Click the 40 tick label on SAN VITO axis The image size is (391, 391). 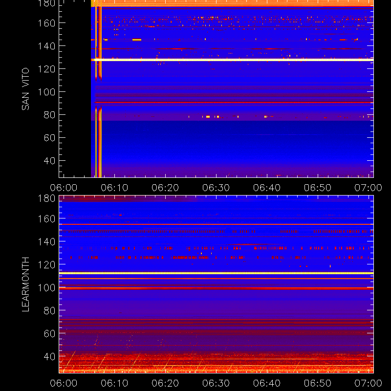pyautogui.click(x=49, y=161)
